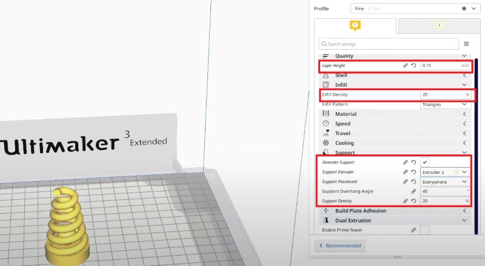This screenshot has height=266, width=485.
Task: Click the "Infill Density" setting label
Action: (x=335, y=95)
